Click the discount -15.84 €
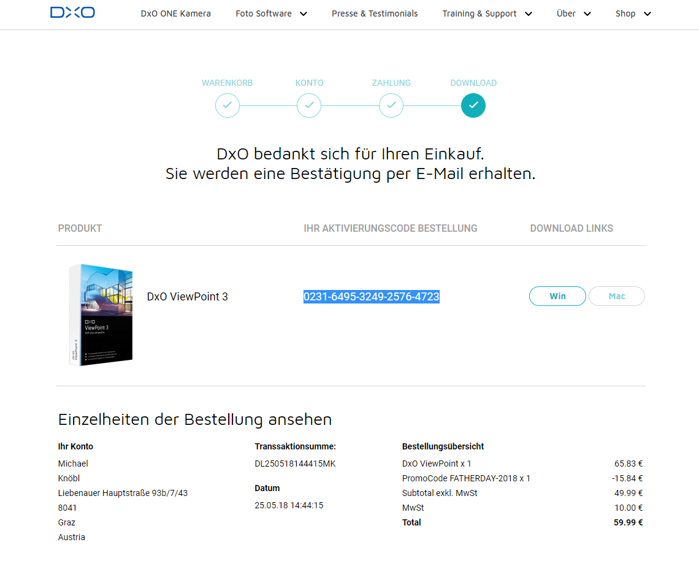Image resolution: width=699 pixels, height=561 pixels. 627,479
